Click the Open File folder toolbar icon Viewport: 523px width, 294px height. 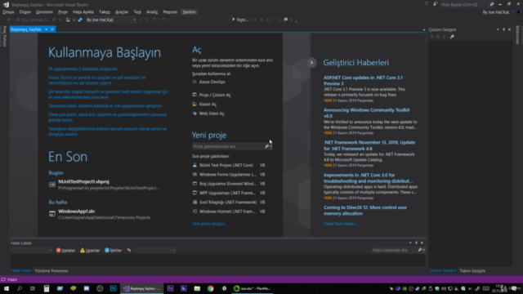[x=68, y=20]
